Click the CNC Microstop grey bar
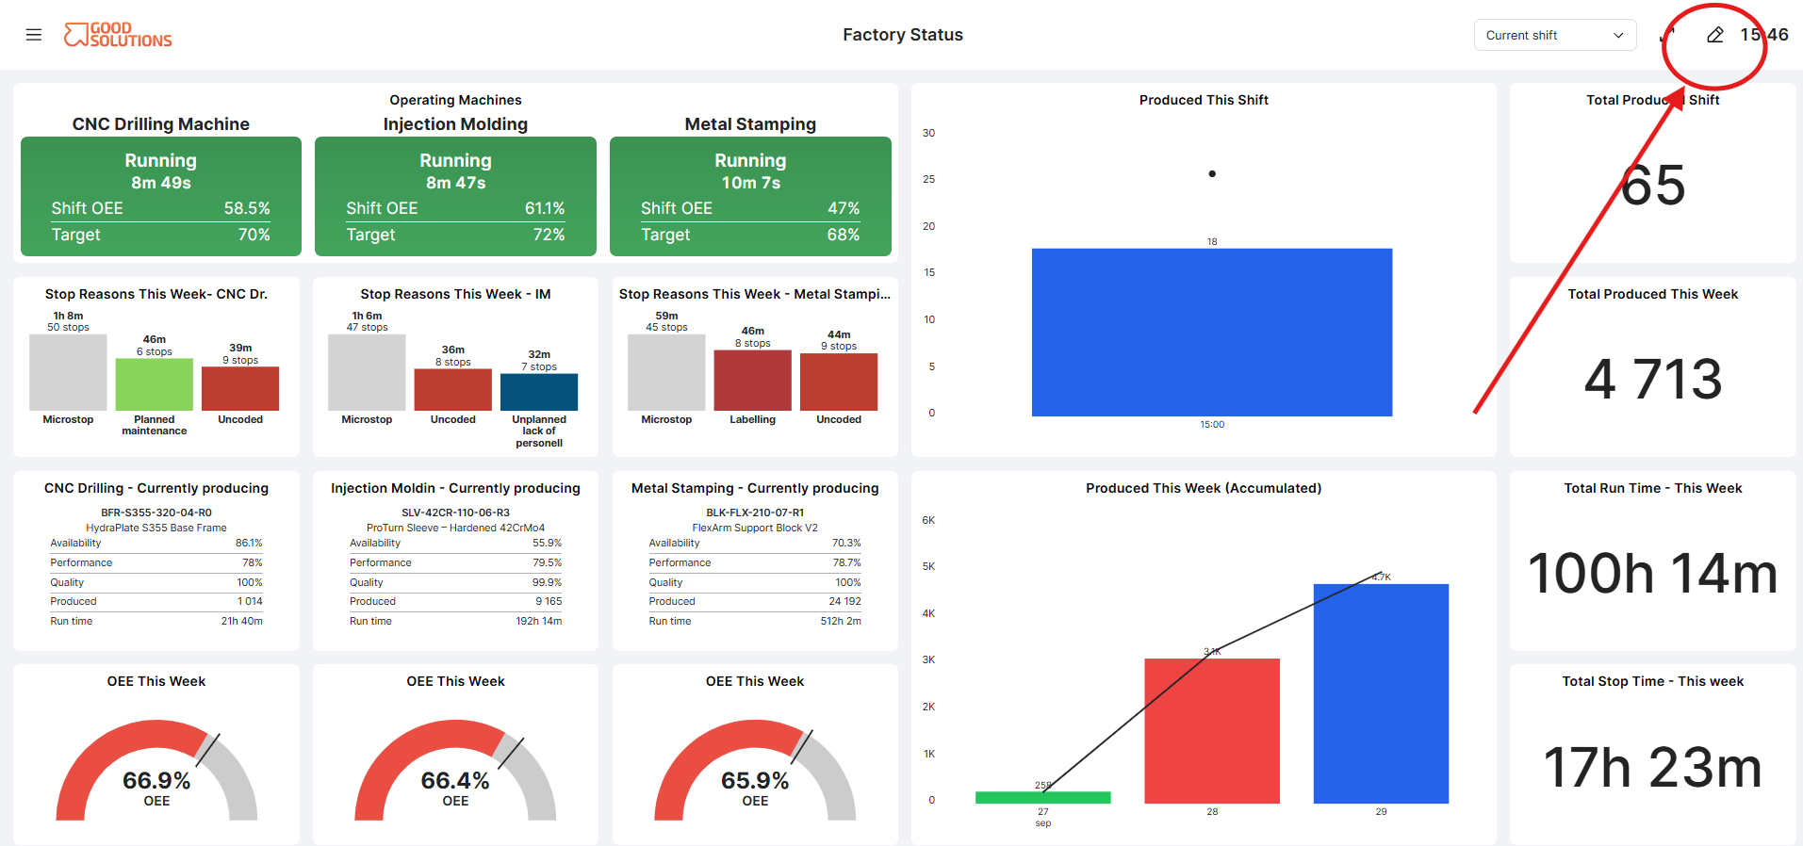 click(x=68, y=372)
